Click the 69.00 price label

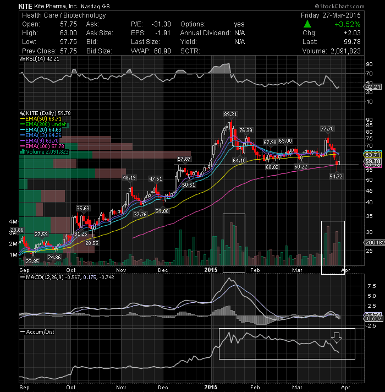(285, 141)
